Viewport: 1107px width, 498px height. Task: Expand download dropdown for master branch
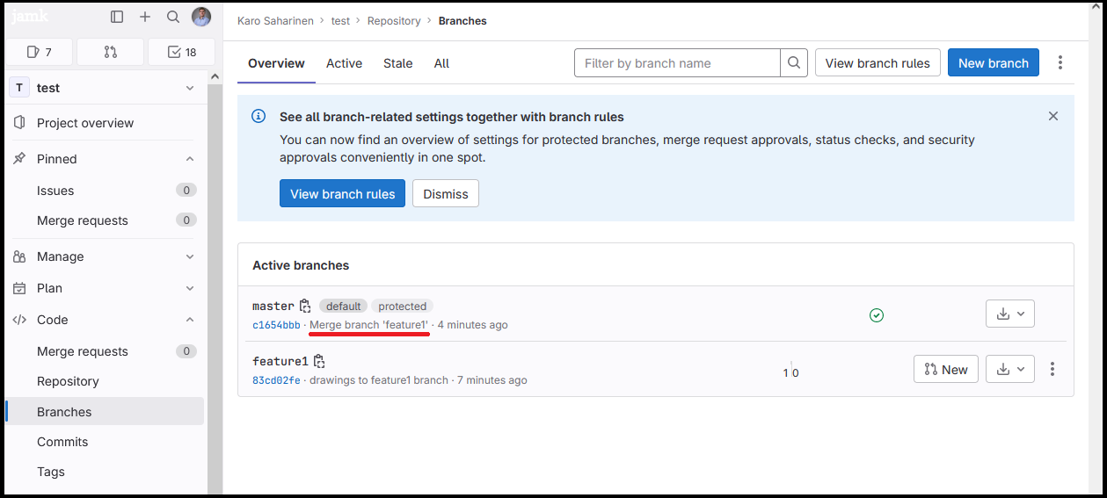1010,314
